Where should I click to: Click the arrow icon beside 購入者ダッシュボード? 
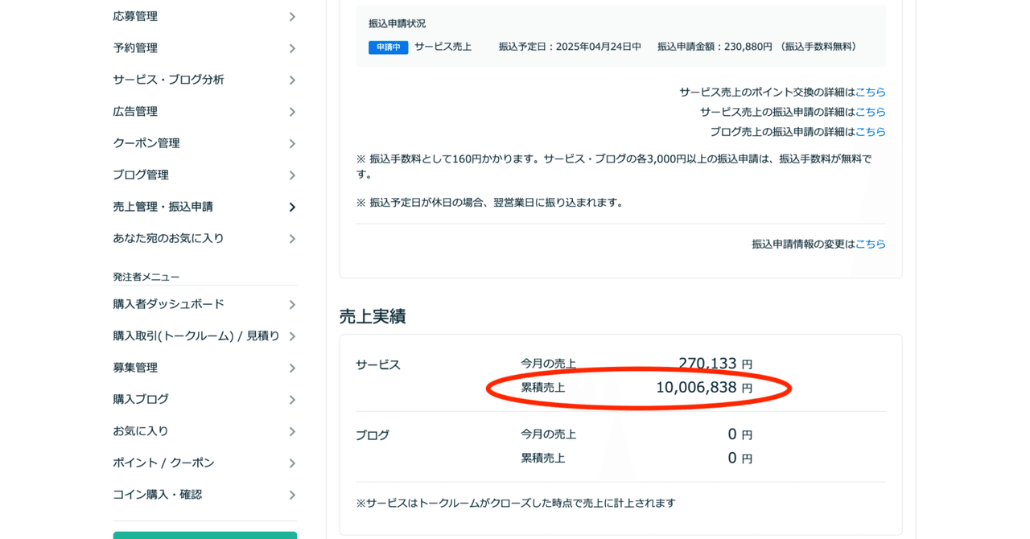coord(292,305)
